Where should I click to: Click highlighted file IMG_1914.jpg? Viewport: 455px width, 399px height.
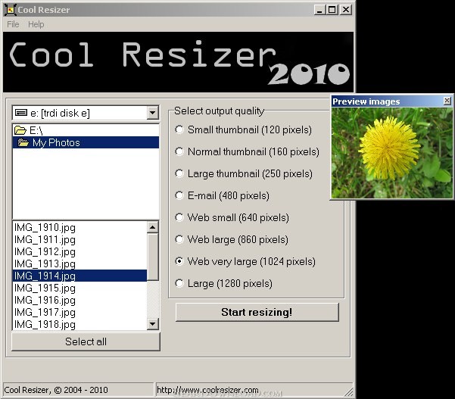click(79, 276)
